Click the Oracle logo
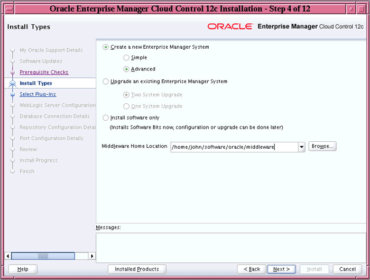This screenshot has height=280, width=370. 230,26
